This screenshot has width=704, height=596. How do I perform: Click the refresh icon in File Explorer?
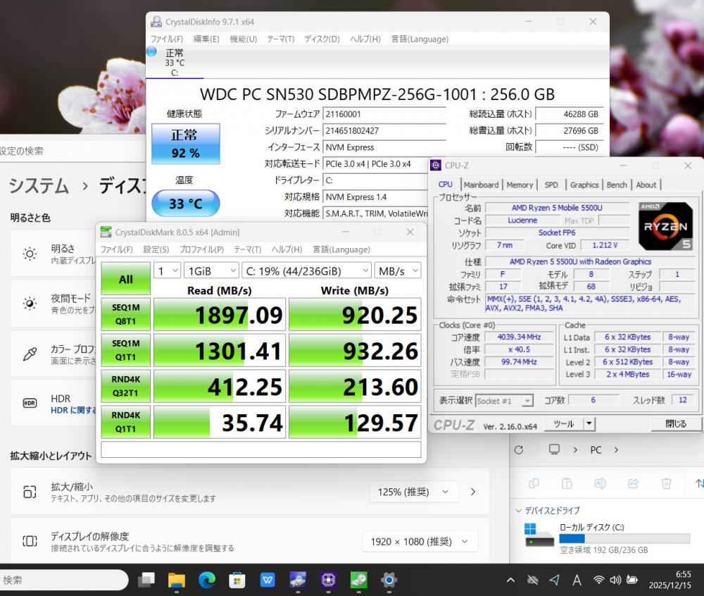point(519,449)
